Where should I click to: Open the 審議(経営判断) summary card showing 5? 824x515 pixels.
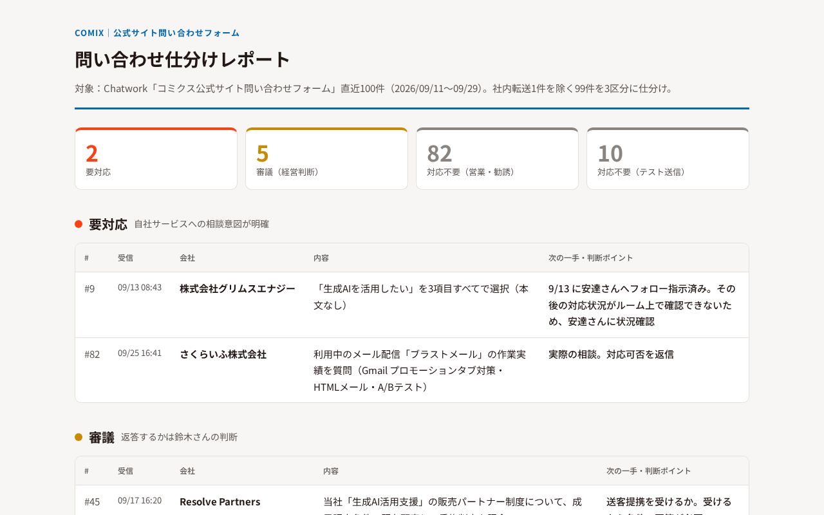pos(326,158)
